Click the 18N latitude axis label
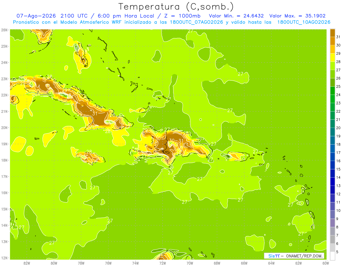The image size is (346, 267). (x=4, y=160)
